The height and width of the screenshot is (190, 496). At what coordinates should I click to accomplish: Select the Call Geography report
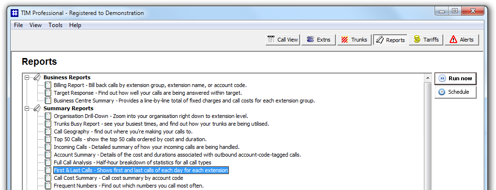(123, 132)
